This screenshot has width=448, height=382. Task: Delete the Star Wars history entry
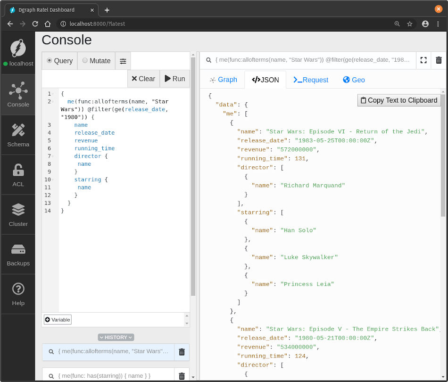coord(182,352)
